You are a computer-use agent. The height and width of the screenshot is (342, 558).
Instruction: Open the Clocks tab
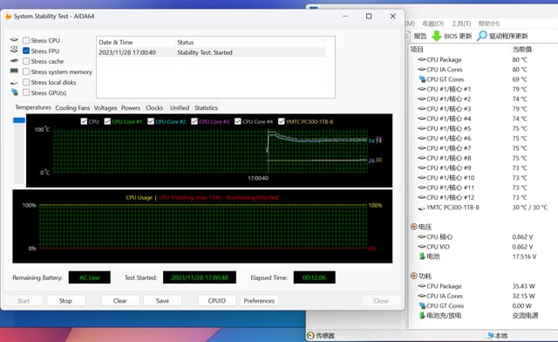pos(154,107)
